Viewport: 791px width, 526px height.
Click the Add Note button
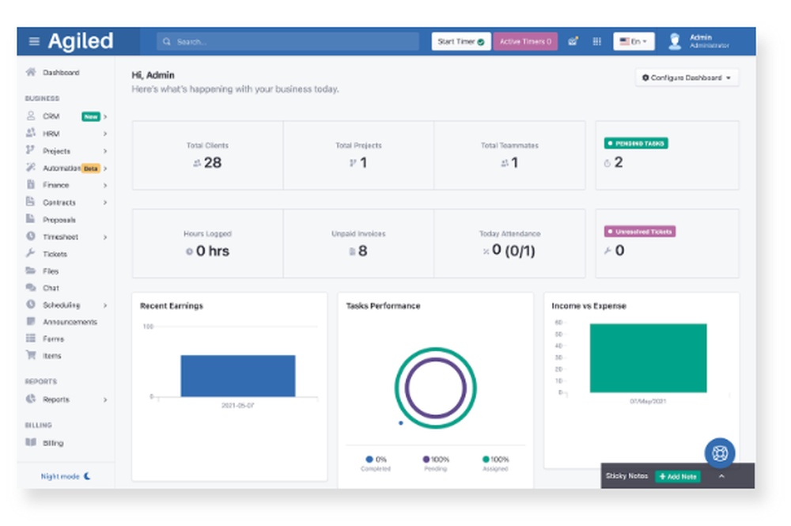pyautogui.click(x=678, y=477)
